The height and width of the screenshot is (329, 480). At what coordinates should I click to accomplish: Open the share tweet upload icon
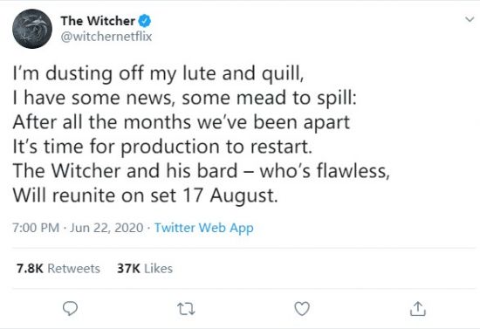pyautogui.click(x=418, y=309)
